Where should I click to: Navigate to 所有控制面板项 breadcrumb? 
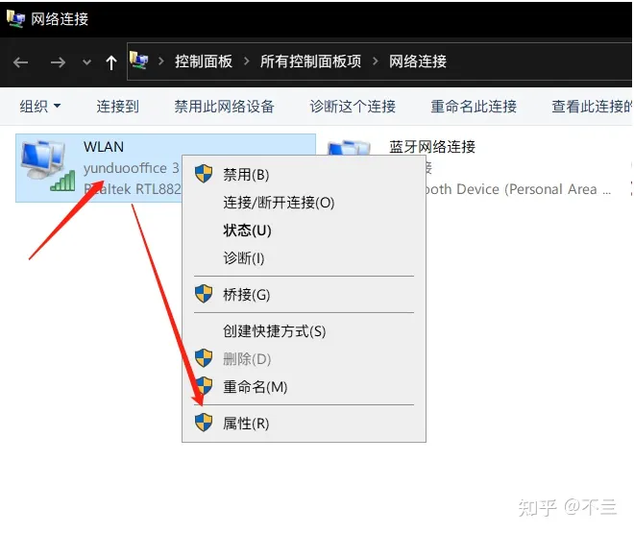[310, 61]
